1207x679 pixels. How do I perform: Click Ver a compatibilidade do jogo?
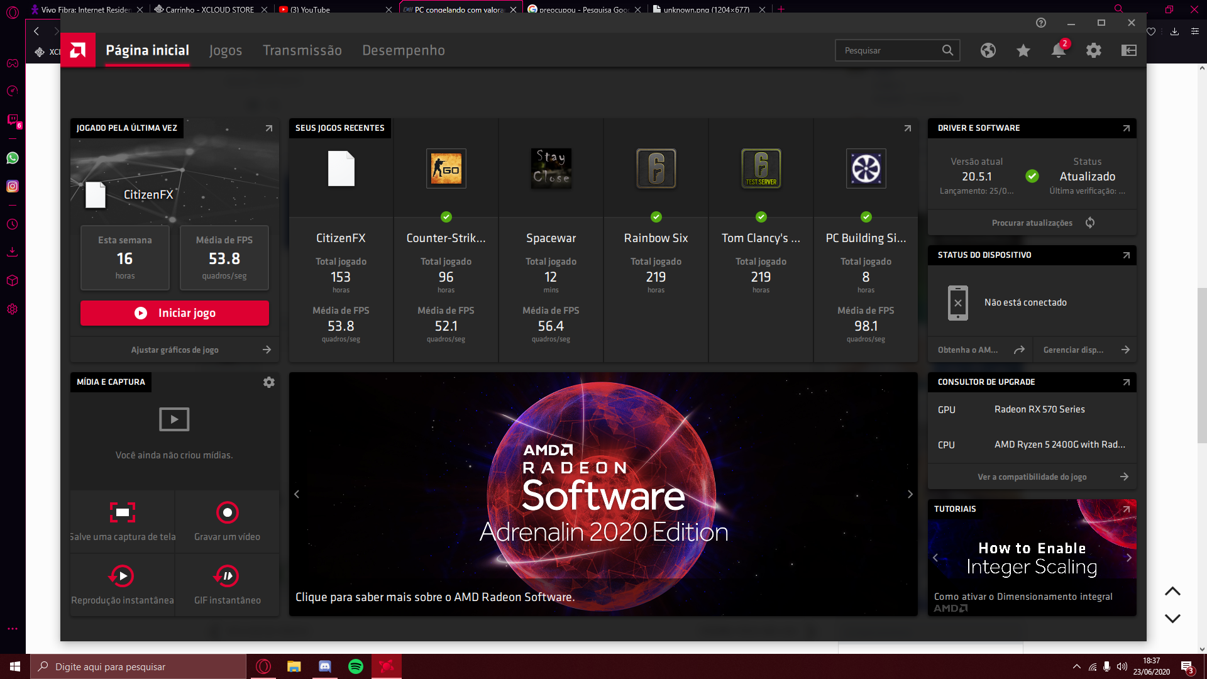coord(1032,477)
